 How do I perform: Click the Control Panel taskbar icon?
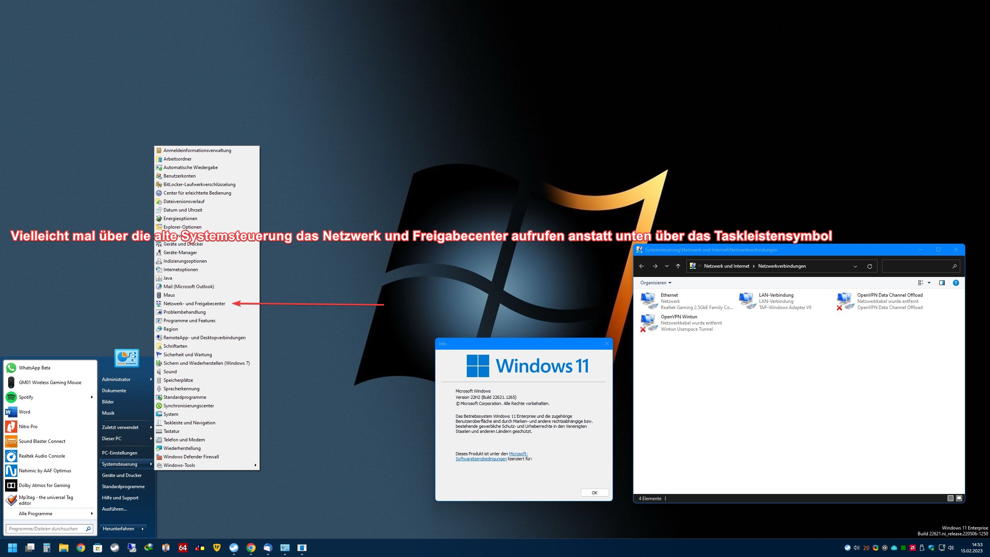(285, 548)
